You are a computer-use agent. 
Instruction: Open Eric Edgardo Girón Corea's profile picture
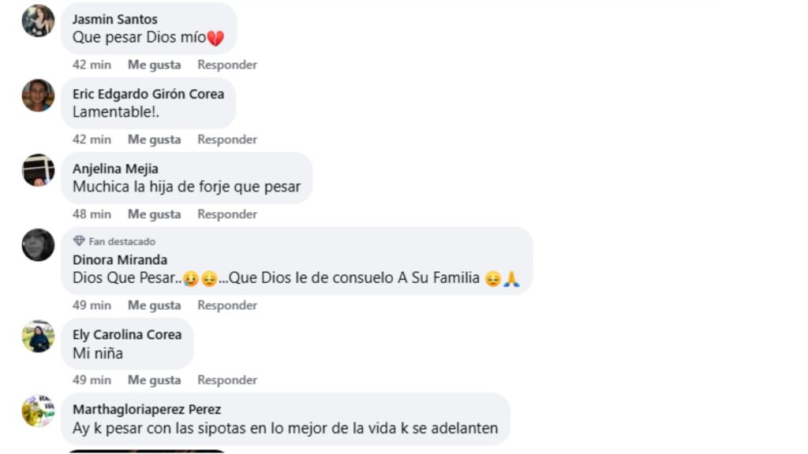click(x=37, y=97)
